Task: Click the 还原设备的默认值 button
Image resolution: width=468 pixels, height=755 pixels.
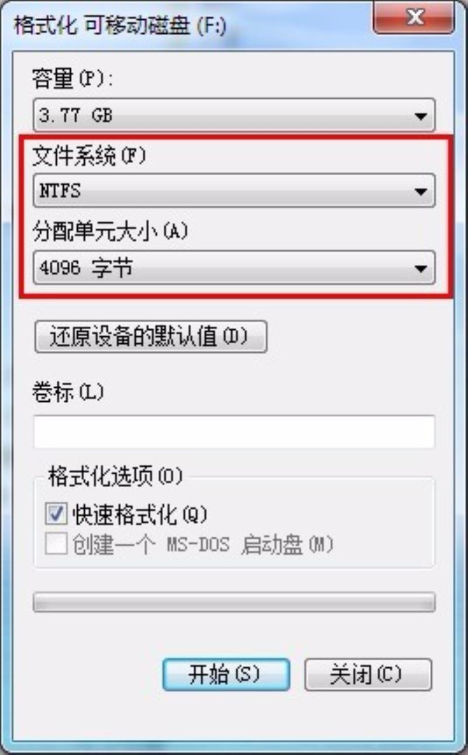Action: [151, 337]
